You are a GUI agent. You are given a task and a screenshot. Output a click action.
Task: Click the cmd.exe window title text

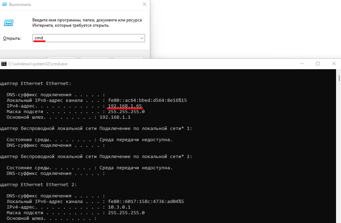[x=39, y=64]
